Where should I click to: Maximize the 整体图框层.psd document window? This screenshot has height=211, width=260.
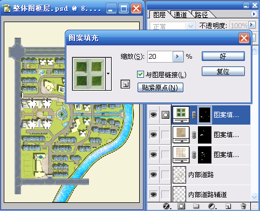click(x=124, y=9)
